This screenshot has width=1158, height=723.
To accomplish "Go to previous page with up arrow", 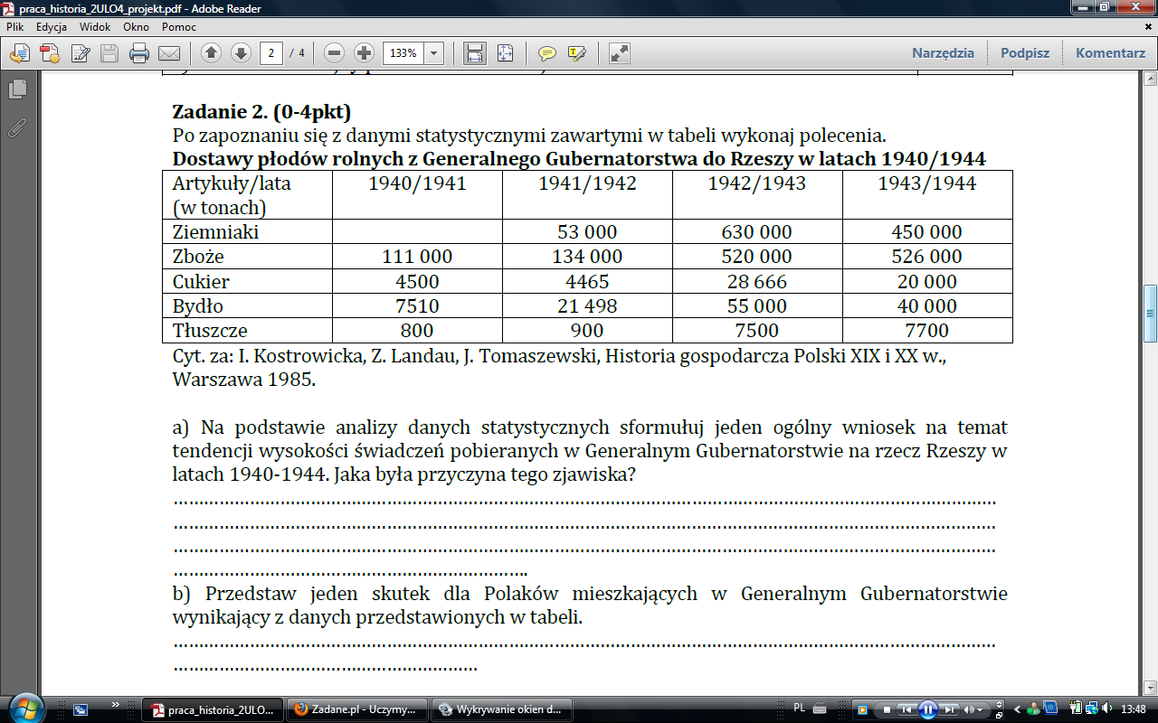I will (211, 53).
